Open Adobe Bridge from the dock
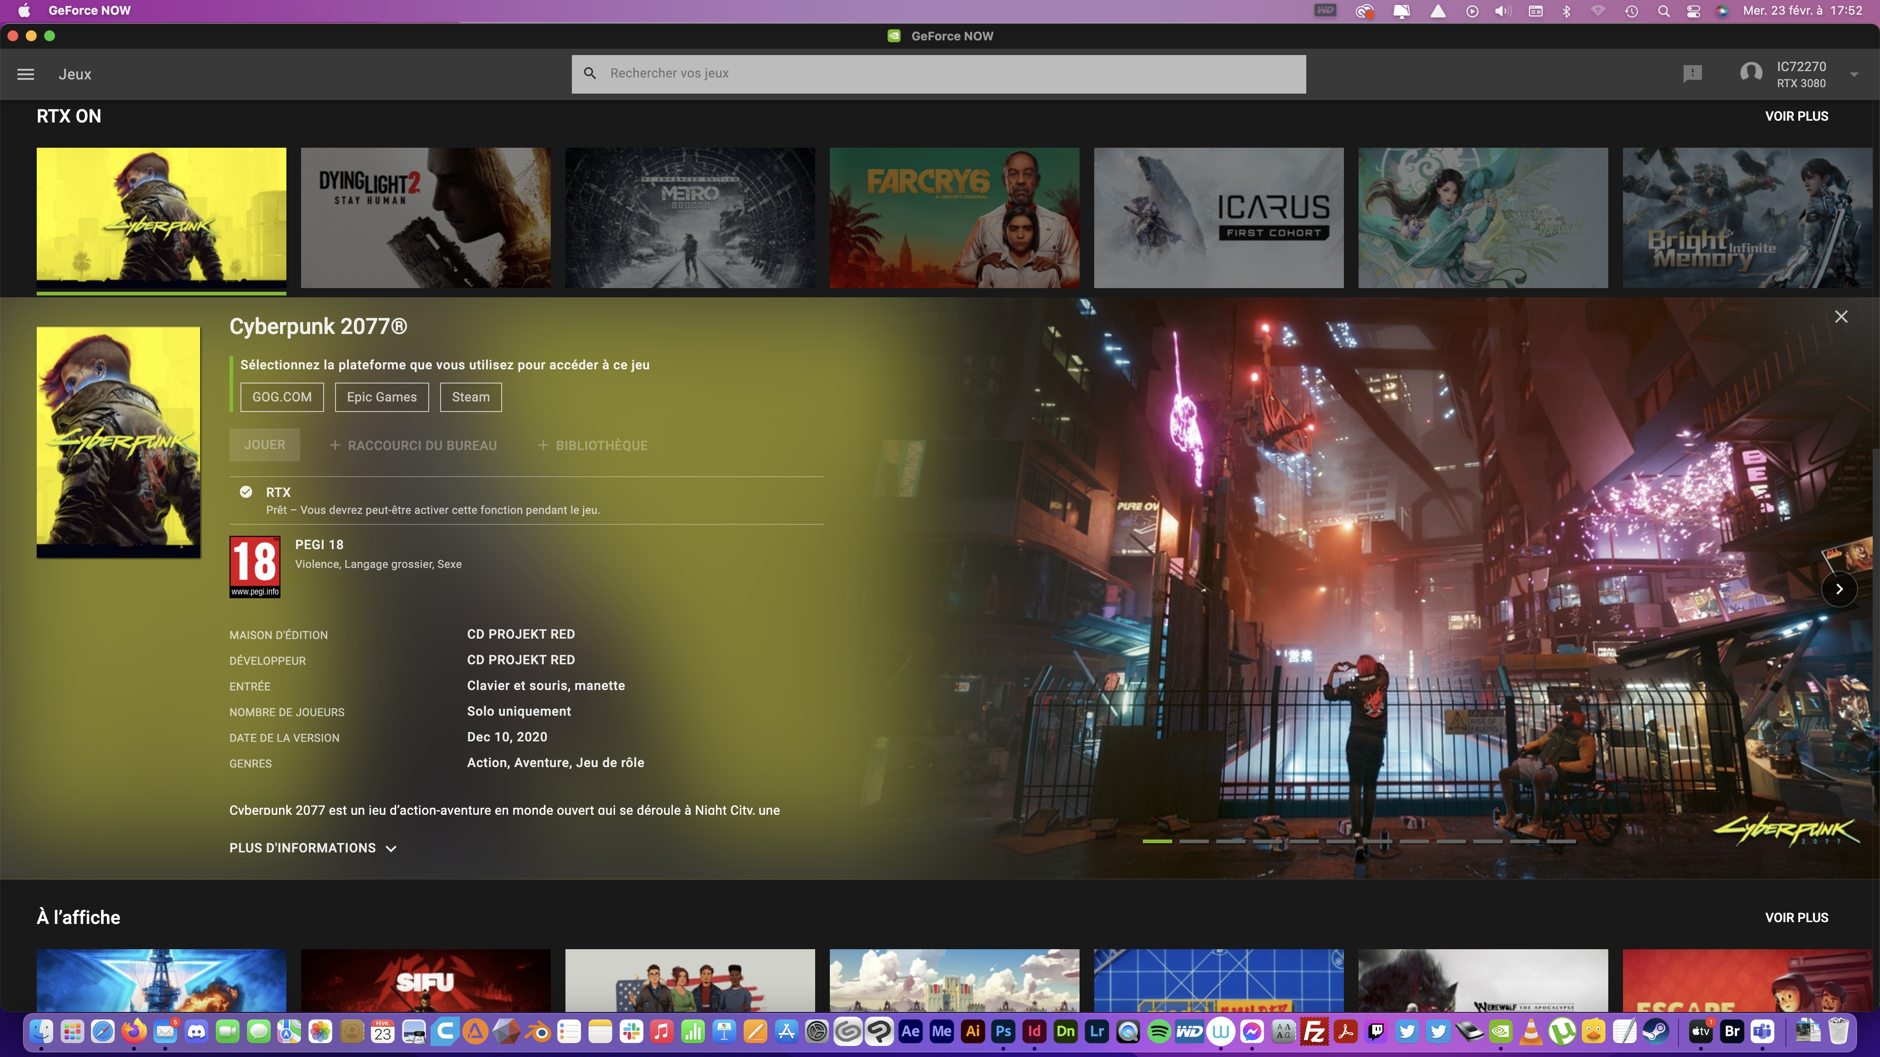This screenshot has width=1880, height=1057. point(1732,1031)
